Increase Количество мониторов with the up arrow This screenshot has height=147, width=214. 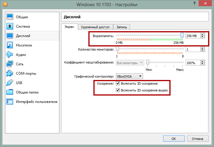pyautogui.click(x=202, y=48)
